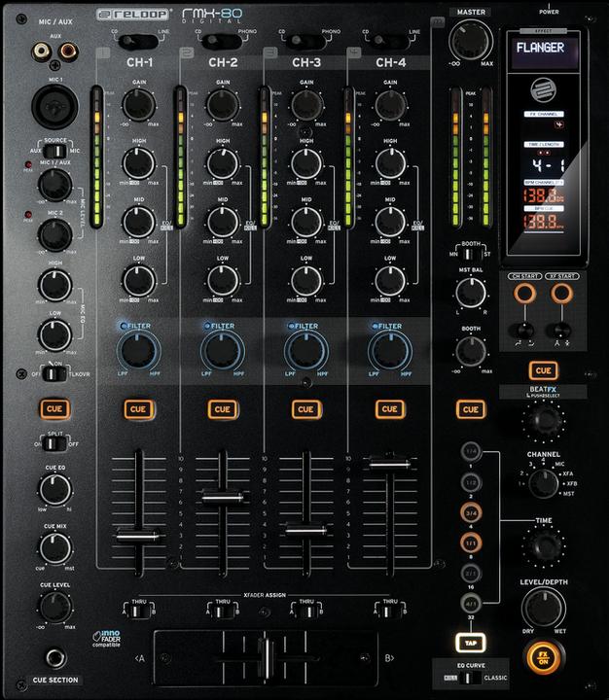Click the mic EQ Low knob
609x700 pixels.
(54, 335)
